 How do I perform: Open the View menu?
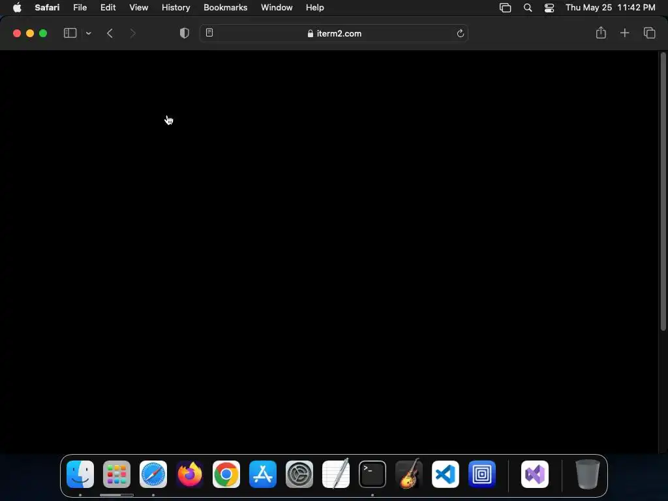(x=139, y=8)
